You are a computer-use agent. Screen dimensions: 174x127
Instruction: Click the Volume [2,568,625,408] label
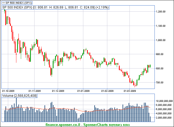point(20,96)
